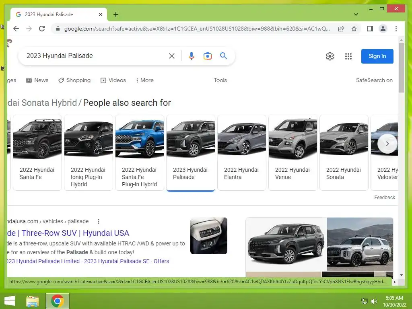View site security lock info
This screenshot has height=309, width=412.
[x=58, y=29]
